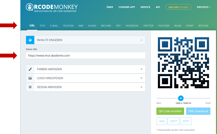Screen dimensions: 217x134
Task: Select the URL tab
Action: 32,26
